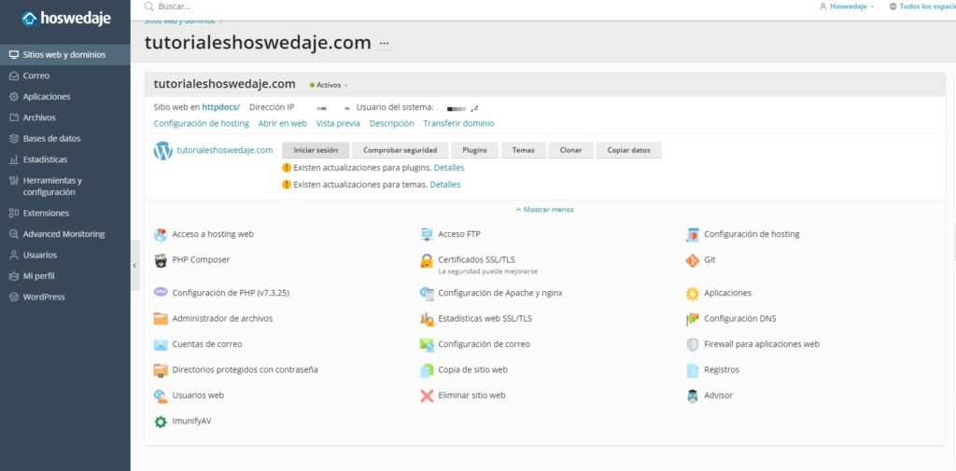Click the Iniciar sesión button

pyautogui.click(x=316, y=150)
